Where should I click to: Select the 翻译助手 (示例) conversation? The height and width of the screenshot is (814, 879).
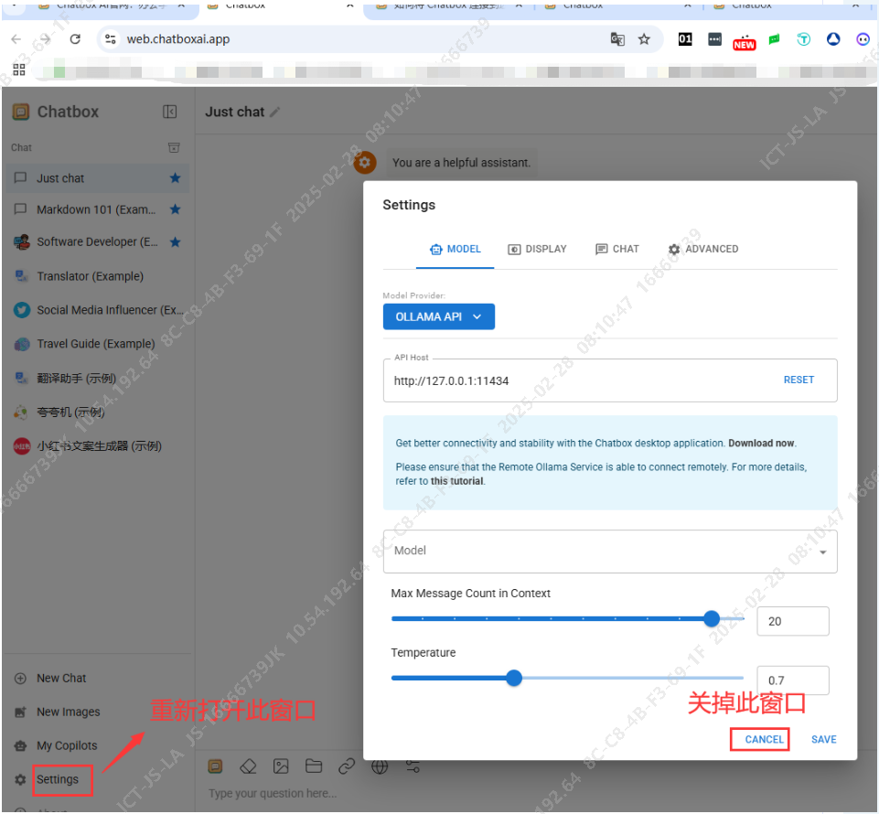[x=98, y=379]
